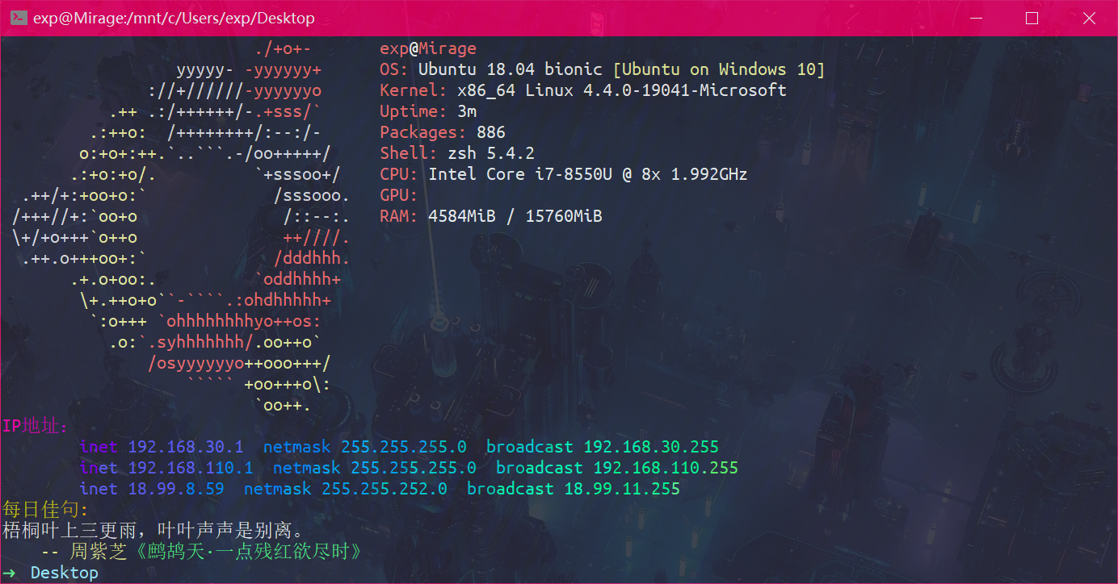Click the exp@Mirage header text
This screenshot has height=584, width=1118.
428,48
